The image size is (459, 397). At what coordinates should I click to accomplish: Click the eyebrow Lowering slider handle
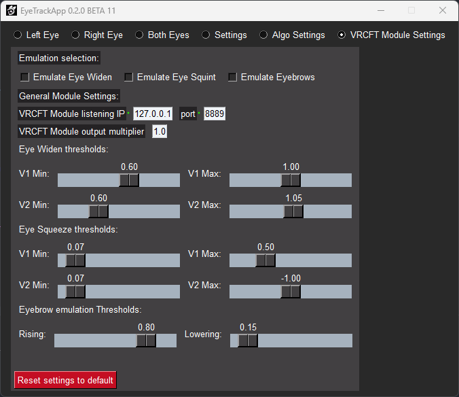pos(248,341)
